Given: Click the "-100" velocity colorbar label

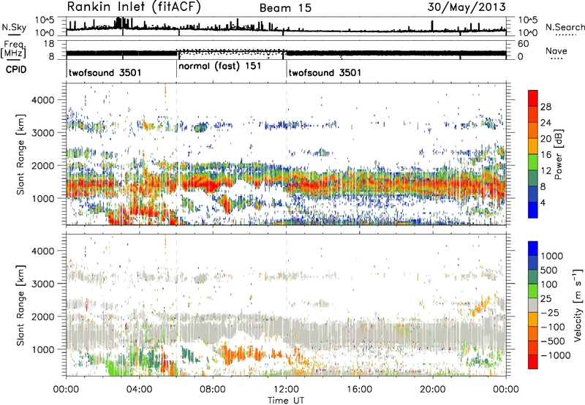Looking at the screenshot, I should pos(552,327).
